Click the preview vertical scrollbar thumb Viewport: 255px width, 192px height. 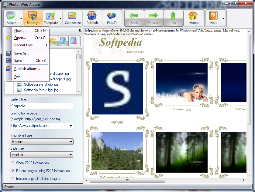coord(249,79)
